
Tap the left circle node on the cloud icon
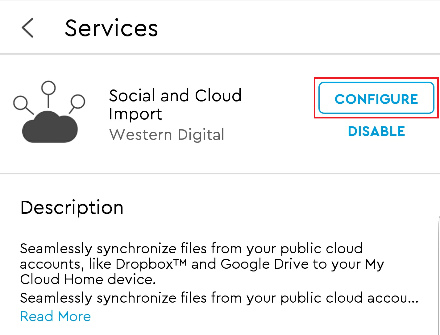pos(21,103)
